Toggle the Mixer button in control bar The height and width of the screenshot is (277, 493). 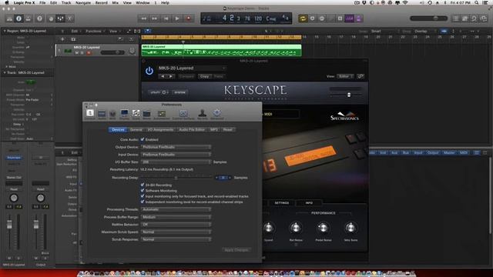click(60, 18)
